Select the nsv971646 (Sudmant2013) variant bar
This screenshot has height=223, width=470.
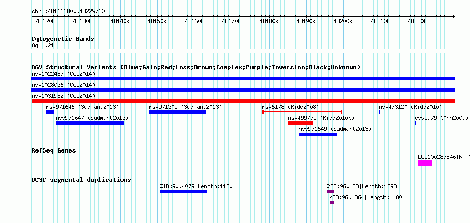point(50,112)
